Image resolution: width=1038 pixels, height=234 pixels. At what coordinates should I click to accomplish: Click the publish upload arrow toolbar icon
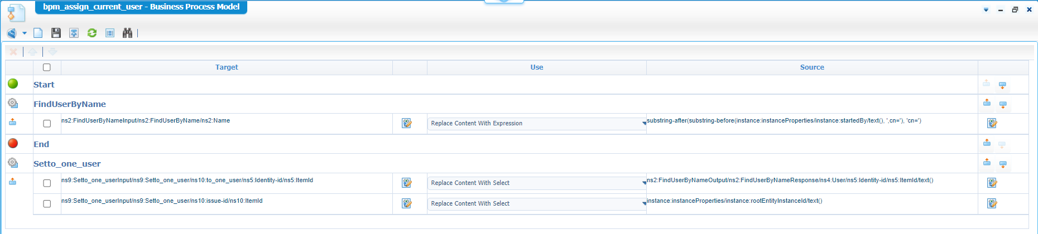pyautogui.click(x=74, y=33)
